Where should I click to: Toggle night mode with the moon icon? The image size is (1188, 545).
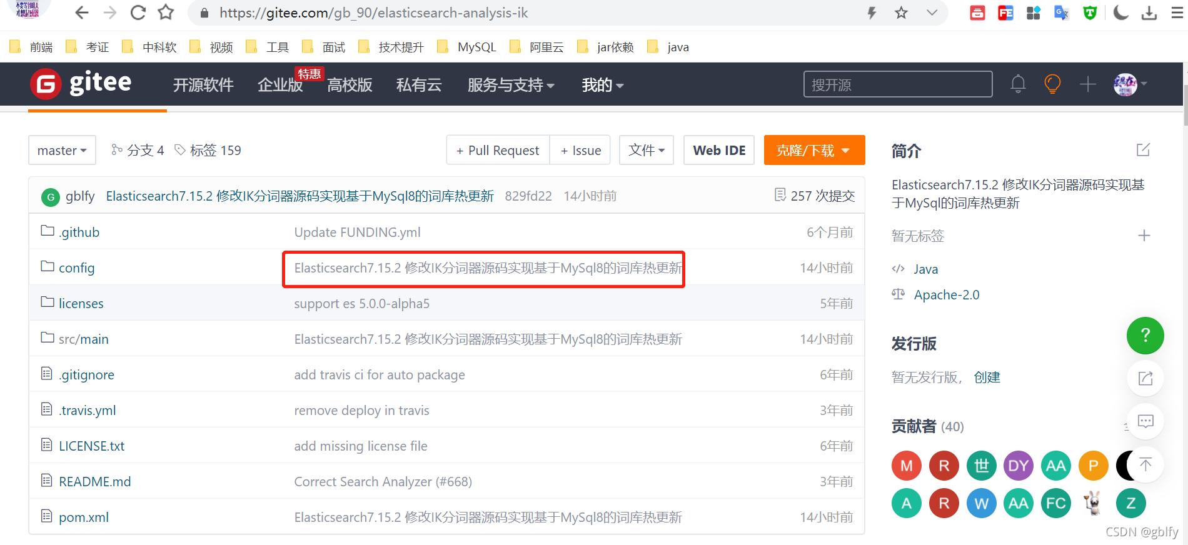coord(1120,12)
